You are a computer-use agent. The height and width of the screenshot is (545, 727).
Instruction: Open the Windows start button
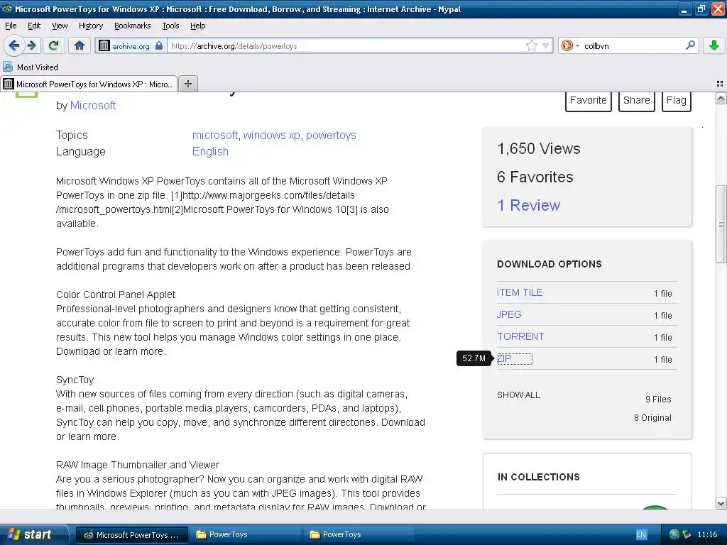33,534
